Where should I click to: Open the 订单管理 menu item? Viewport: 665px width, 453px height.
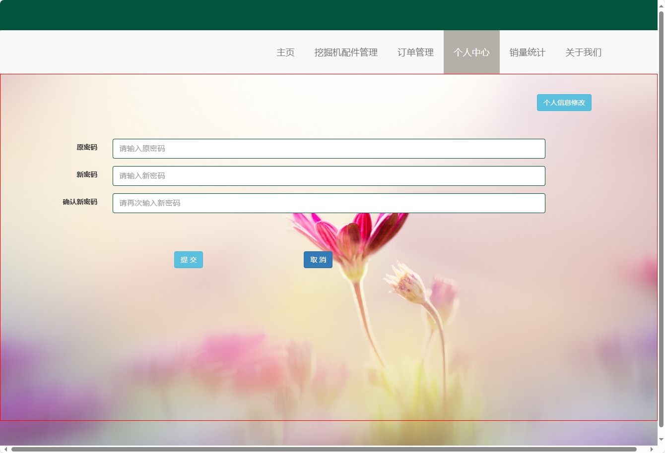coord(415,52)
